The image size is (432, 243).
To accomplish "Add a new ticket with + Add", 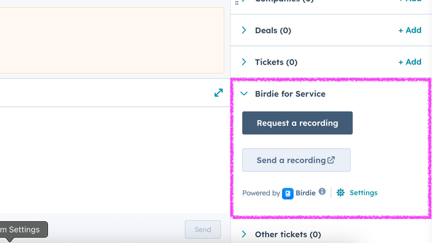I will pyautogui.click(x=410, y=62).
